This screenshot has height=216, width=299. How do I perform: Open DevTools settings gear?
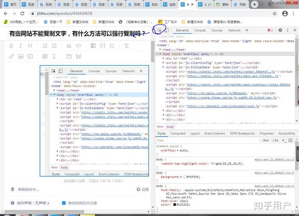click(x=280, y=30)
